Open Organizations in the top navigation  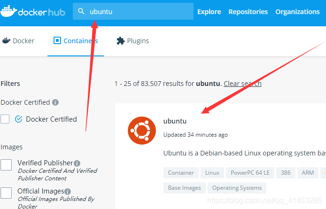pyautogui.click(x=297, y=12)
